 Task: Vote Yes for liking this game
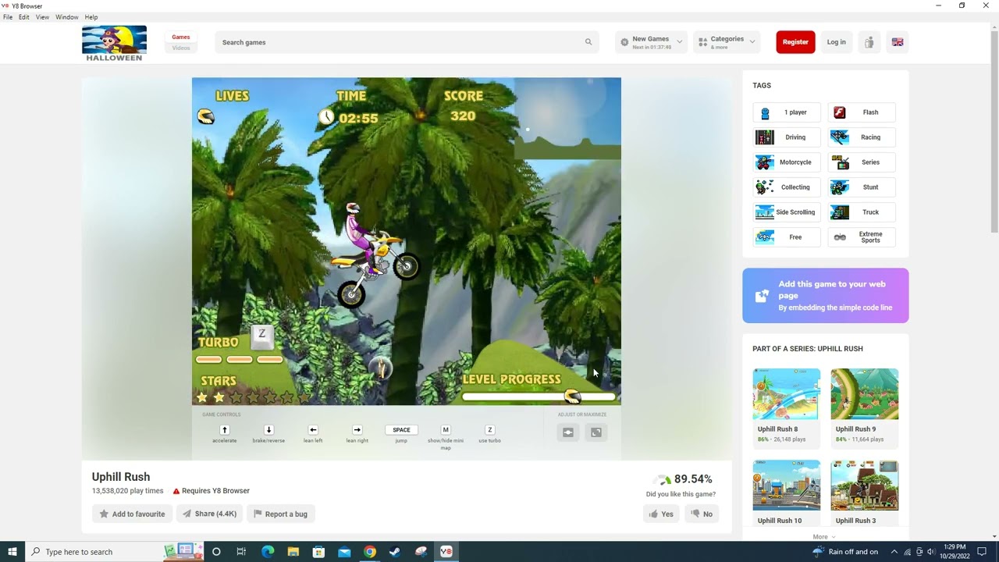[660, 514]
